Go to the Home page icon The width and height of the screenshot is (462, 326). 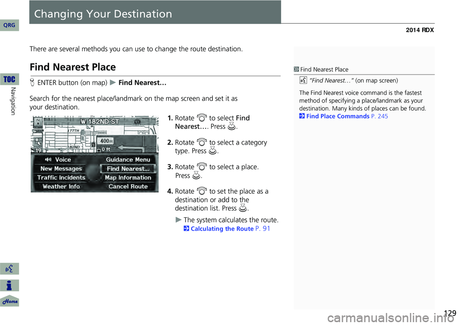[x=9, y=301]
